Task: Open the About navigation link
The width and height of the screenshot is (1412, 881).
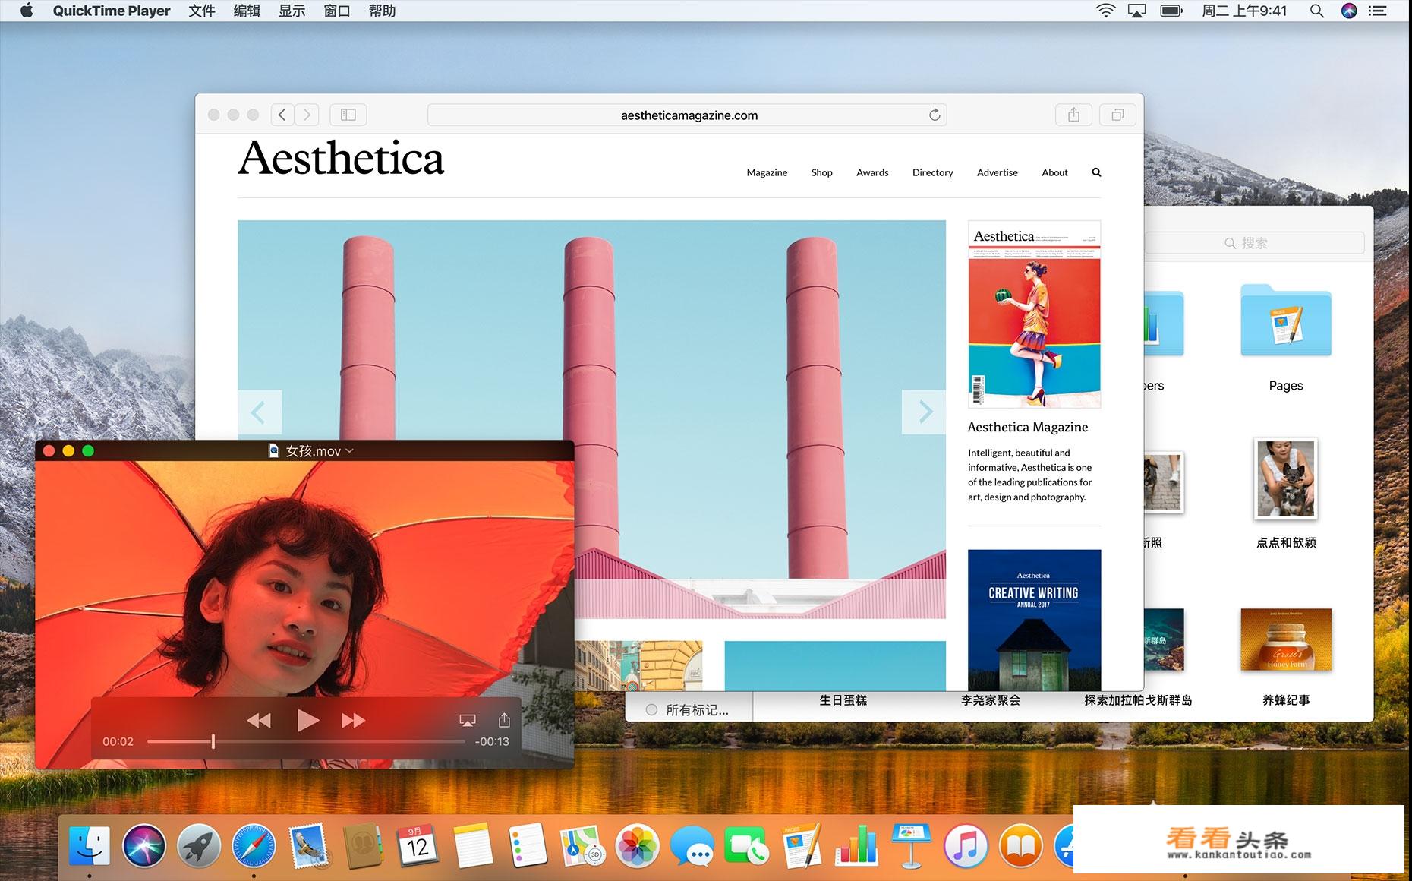Action: 1054,172
